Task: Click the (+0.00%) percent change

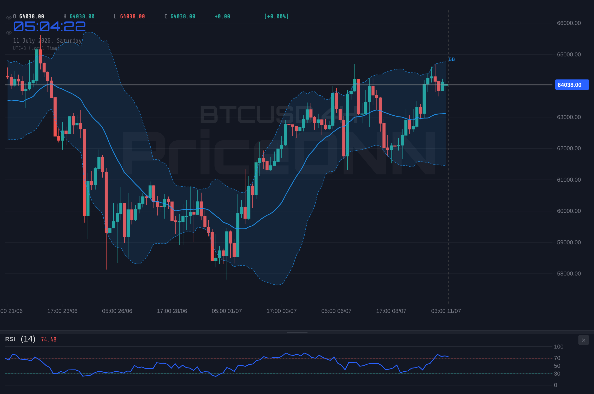Action: pyautogui.click(x=276, y=16)
